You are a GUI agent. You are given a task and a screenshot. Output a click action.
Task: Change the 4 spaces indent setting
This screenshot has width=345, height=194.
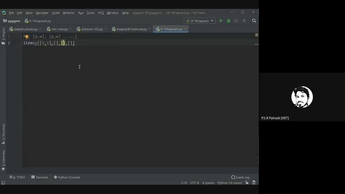pyautogui.click(x=208, y=183)
